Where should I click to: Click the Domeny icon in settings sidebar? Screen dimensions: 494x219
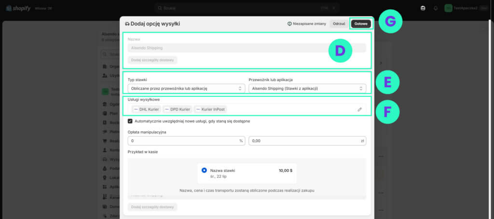(105, 207)
